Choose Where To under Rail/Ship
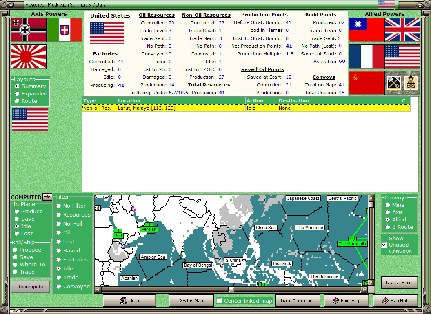This screenshot has height=314, width=431. [29, 265]
